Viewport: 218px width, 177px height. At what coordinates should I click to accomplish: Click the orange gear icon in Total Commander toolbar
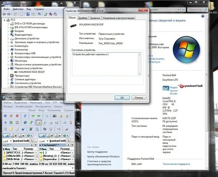coord(11,116)
